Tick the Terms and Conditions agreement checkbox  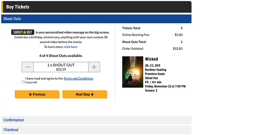click(x=23, y=82)
